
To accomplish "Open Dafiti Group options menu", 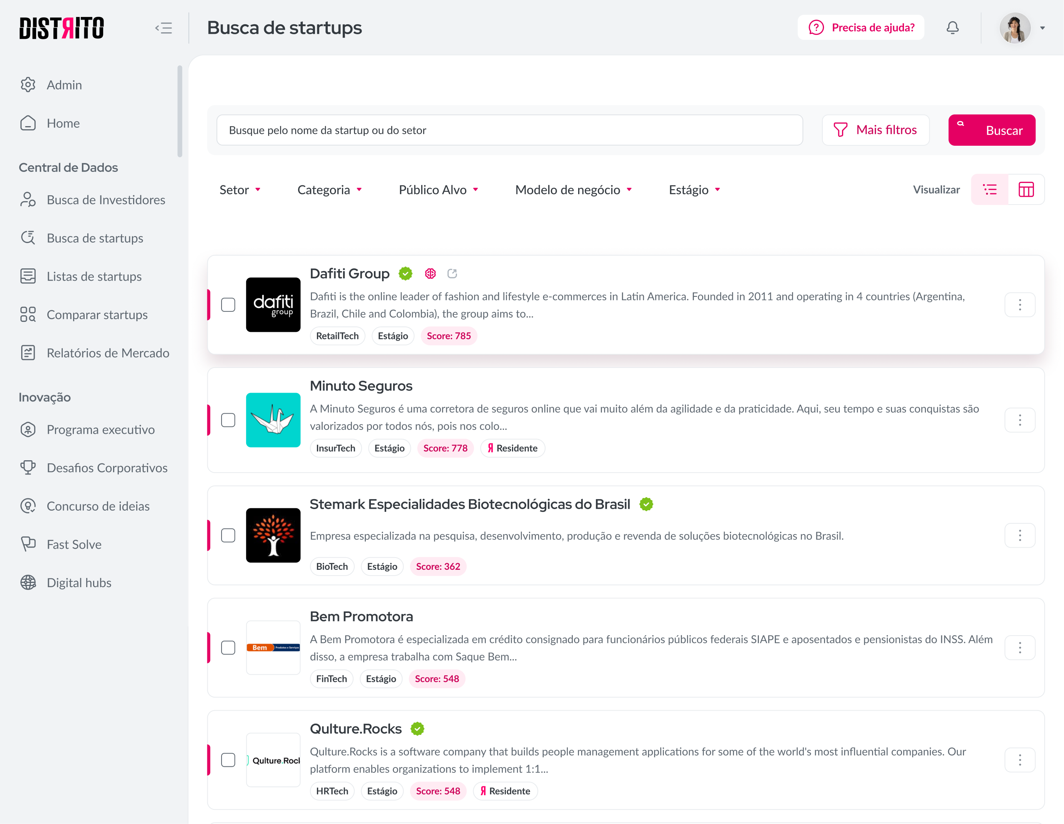I will click(1020, 305).
